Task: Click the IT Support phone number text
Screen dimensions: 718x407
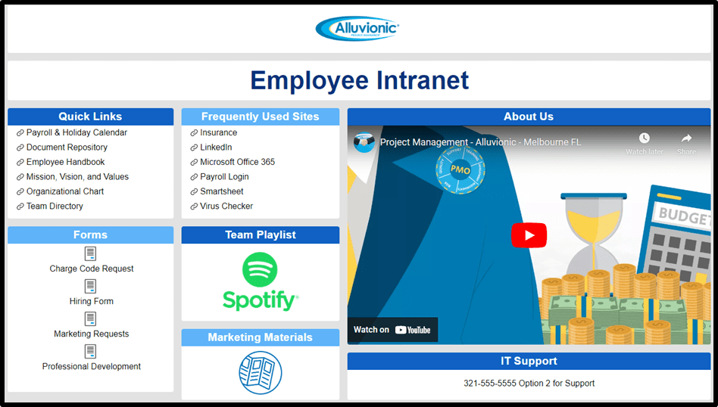Action: 529,384
